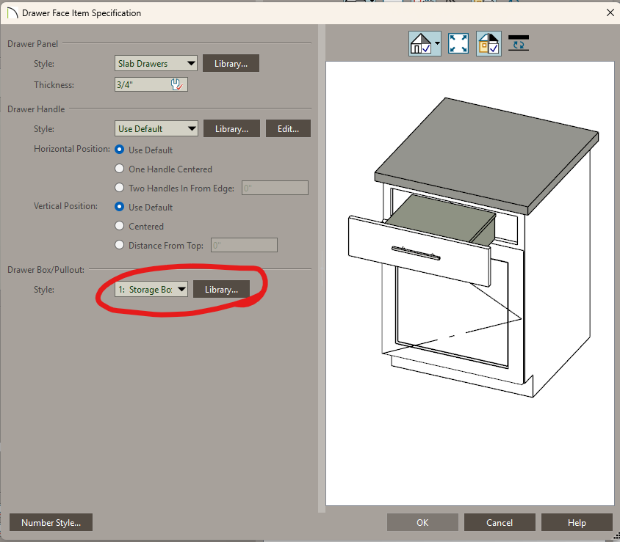The width and height of the screenshot is (620, 542).
Task: Click the wrench icon in Thickness field
Action: (x=177, y=85)
